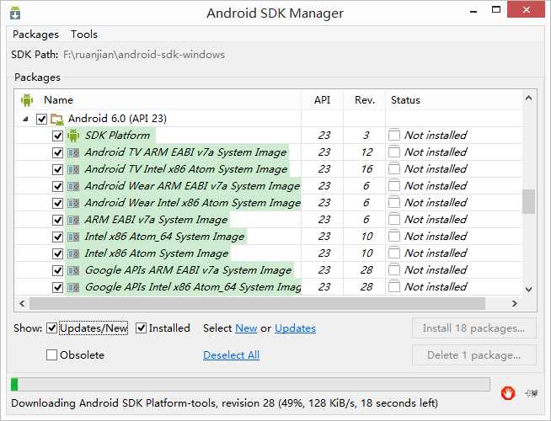Click status icon for Android TV ARM EABI row

pyautogui.click(x=394, y=152)
